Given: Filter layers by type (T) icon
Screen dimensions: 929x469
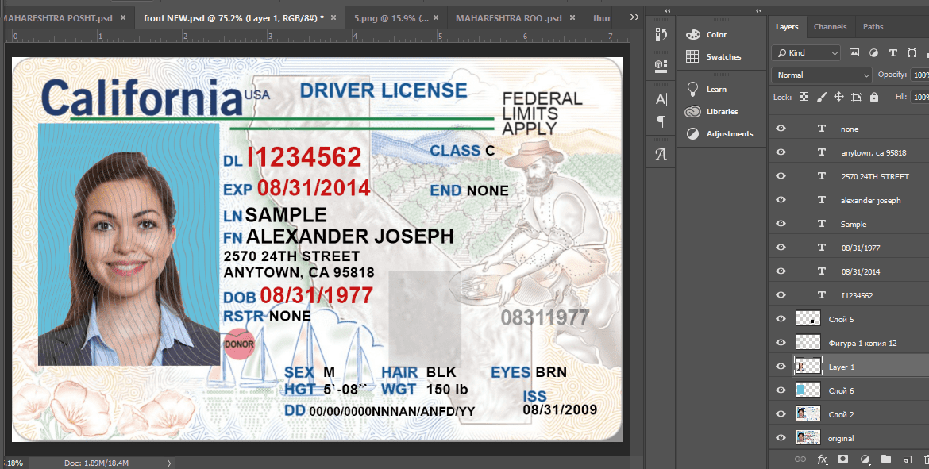Looking at the screenshot, I should pos(892,52).
